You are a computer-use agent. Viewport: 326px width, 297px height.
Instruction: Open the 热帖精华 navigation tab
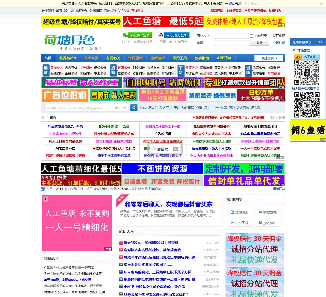pos(157,58)
